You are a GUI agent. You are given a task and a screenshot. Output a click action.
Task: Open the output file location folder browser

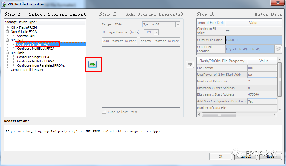click(x=278, y=49)
